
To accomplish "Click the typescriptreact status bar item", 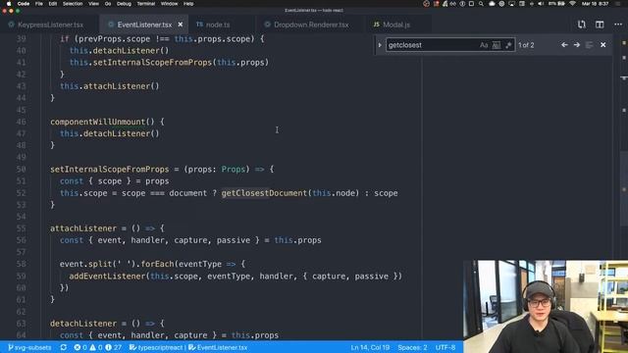I will tap(156, 347).
